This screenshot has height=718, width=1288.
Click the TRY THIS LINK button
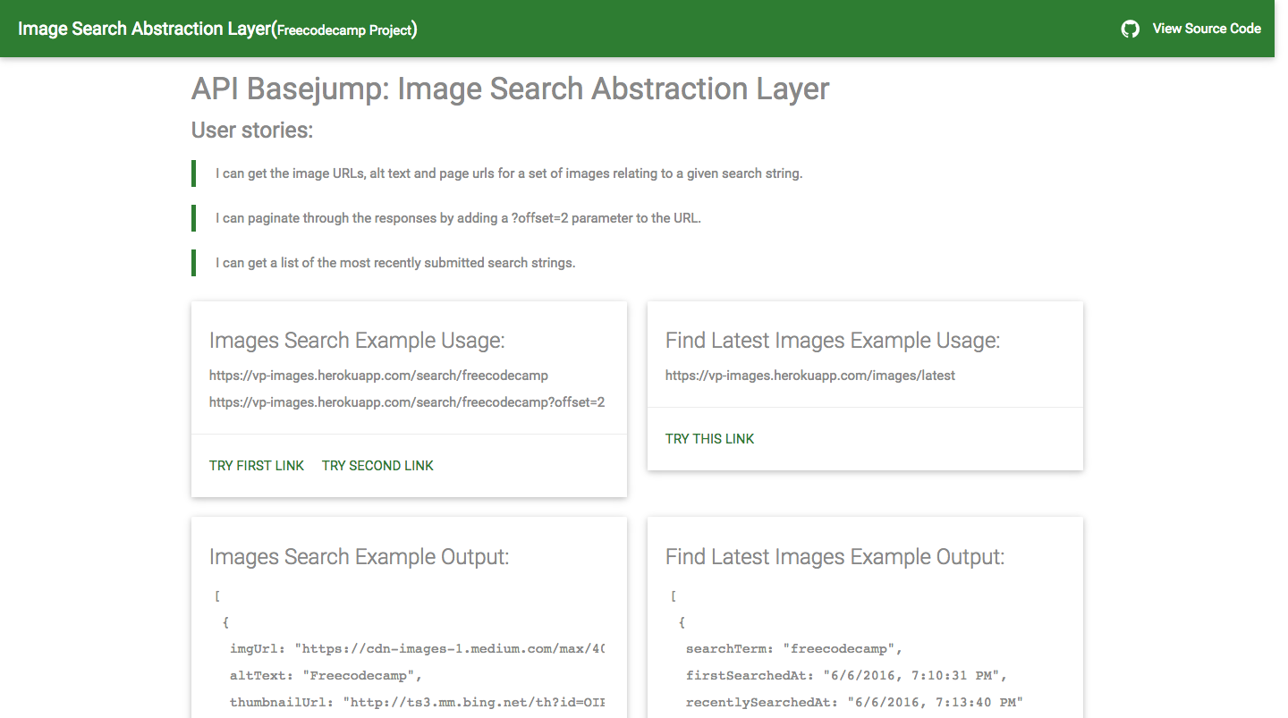[x=710, y=439]
